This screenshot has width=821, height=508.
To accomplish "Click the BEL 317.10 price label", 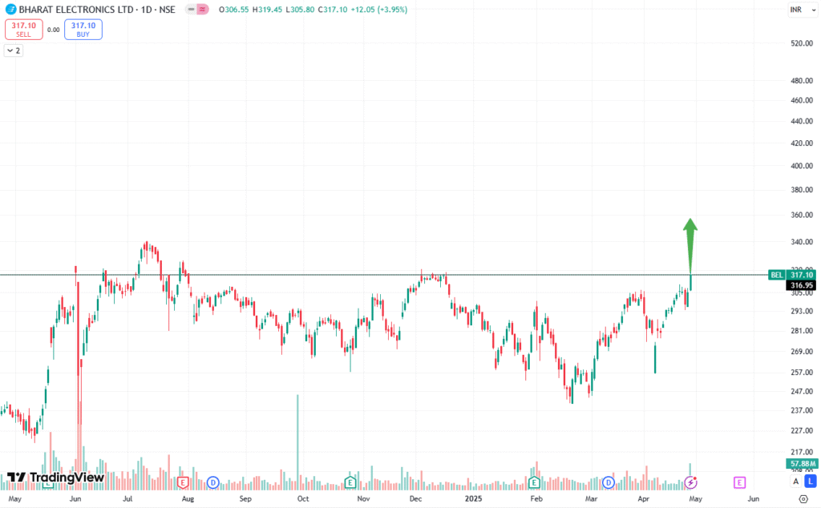I will point(791,275).
